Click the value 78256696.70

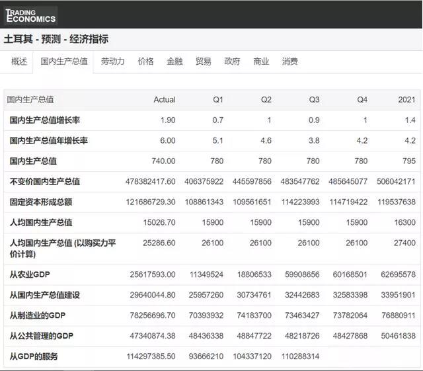click(x=153, y=315)
